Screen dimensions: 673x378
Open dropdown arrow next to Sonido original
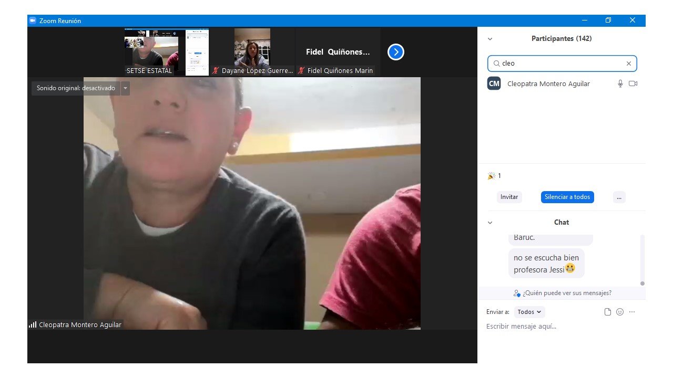[125, 88]
